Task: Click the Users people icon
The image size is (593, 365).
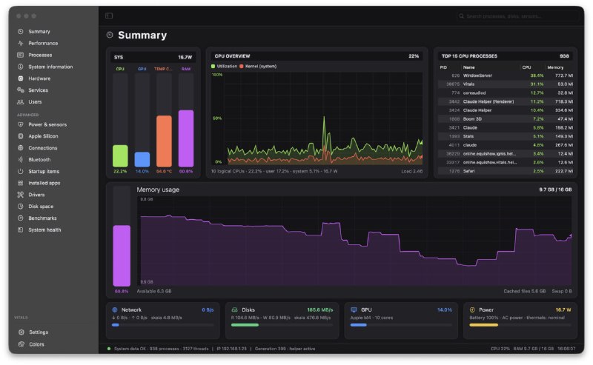Action: click(21, 101)
